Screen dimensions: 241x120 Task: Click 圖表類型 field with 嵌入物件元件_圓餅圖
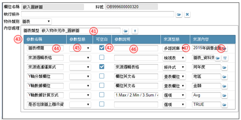[80, 31]
